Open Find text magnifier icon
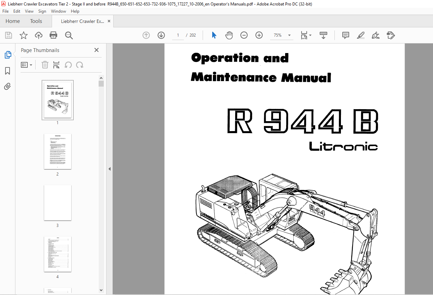Screen dimensions: 433x295 69,35
